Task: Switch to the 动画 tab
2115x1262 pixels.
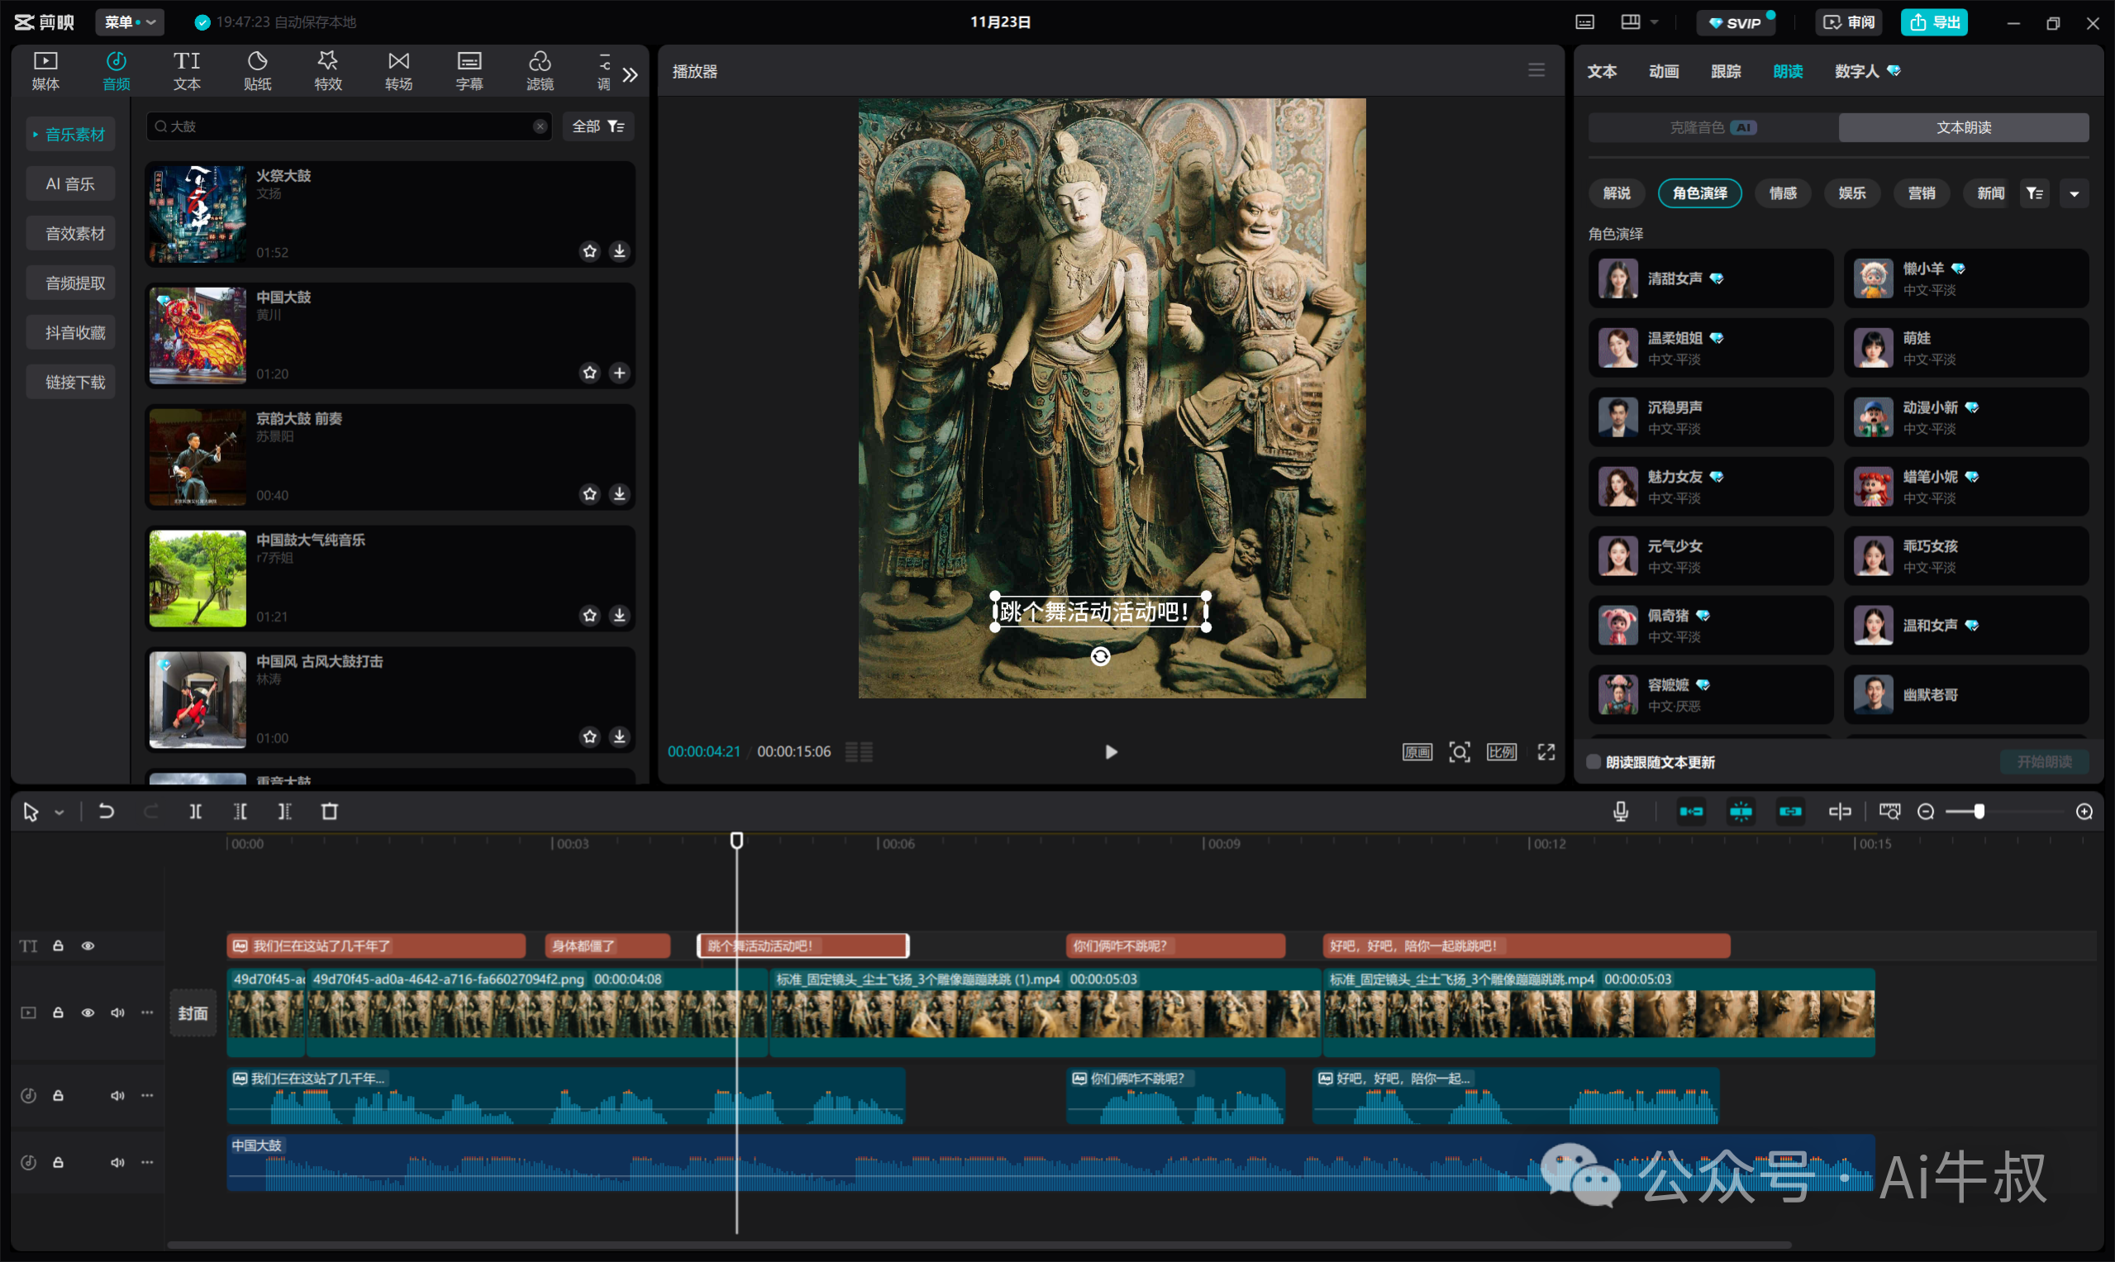Action: (1663, 71)
